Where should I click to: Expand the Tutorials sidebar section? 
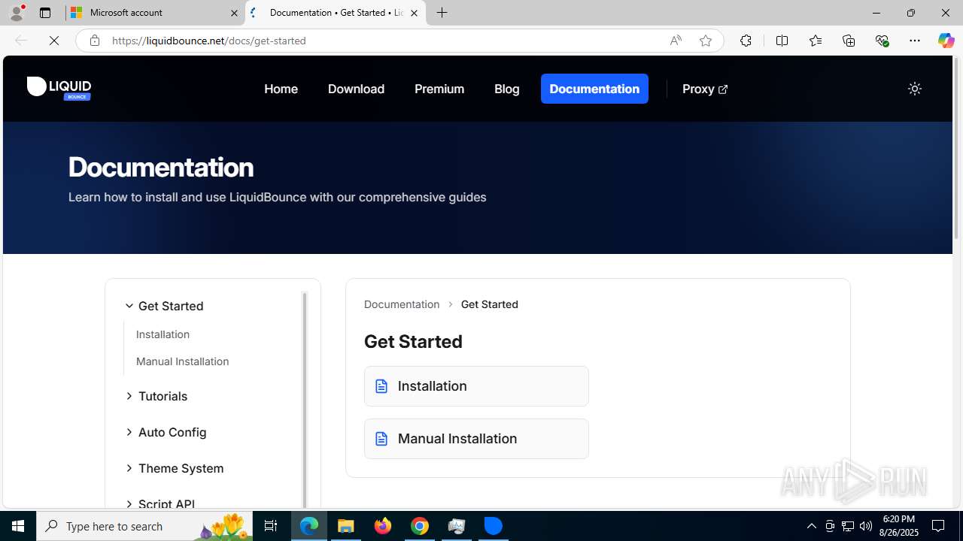click(x=156, y=396)
